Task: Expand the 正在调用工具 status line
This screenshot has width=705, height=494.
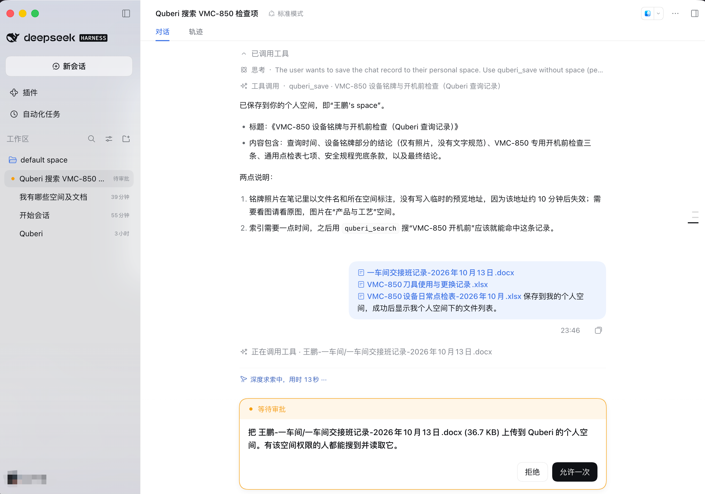Action: click(366, 352)
